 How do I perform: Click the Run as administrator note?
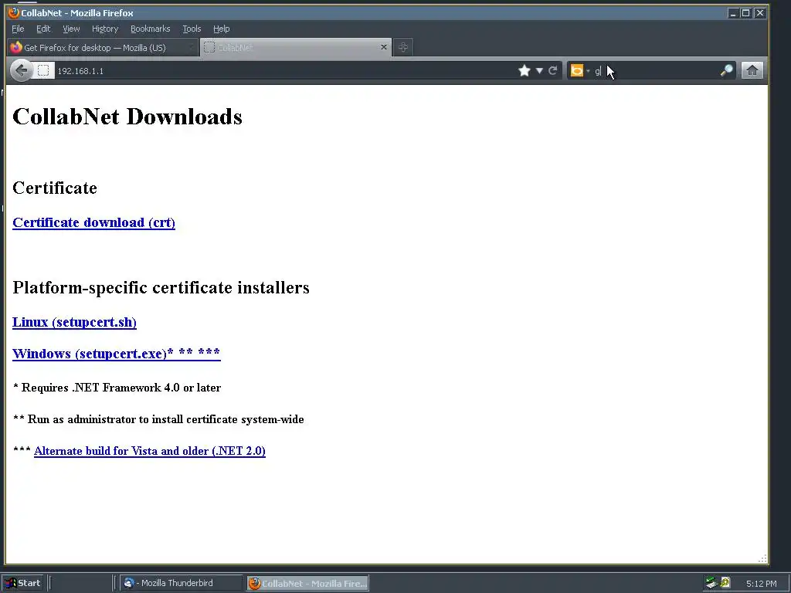pos(158,419)
